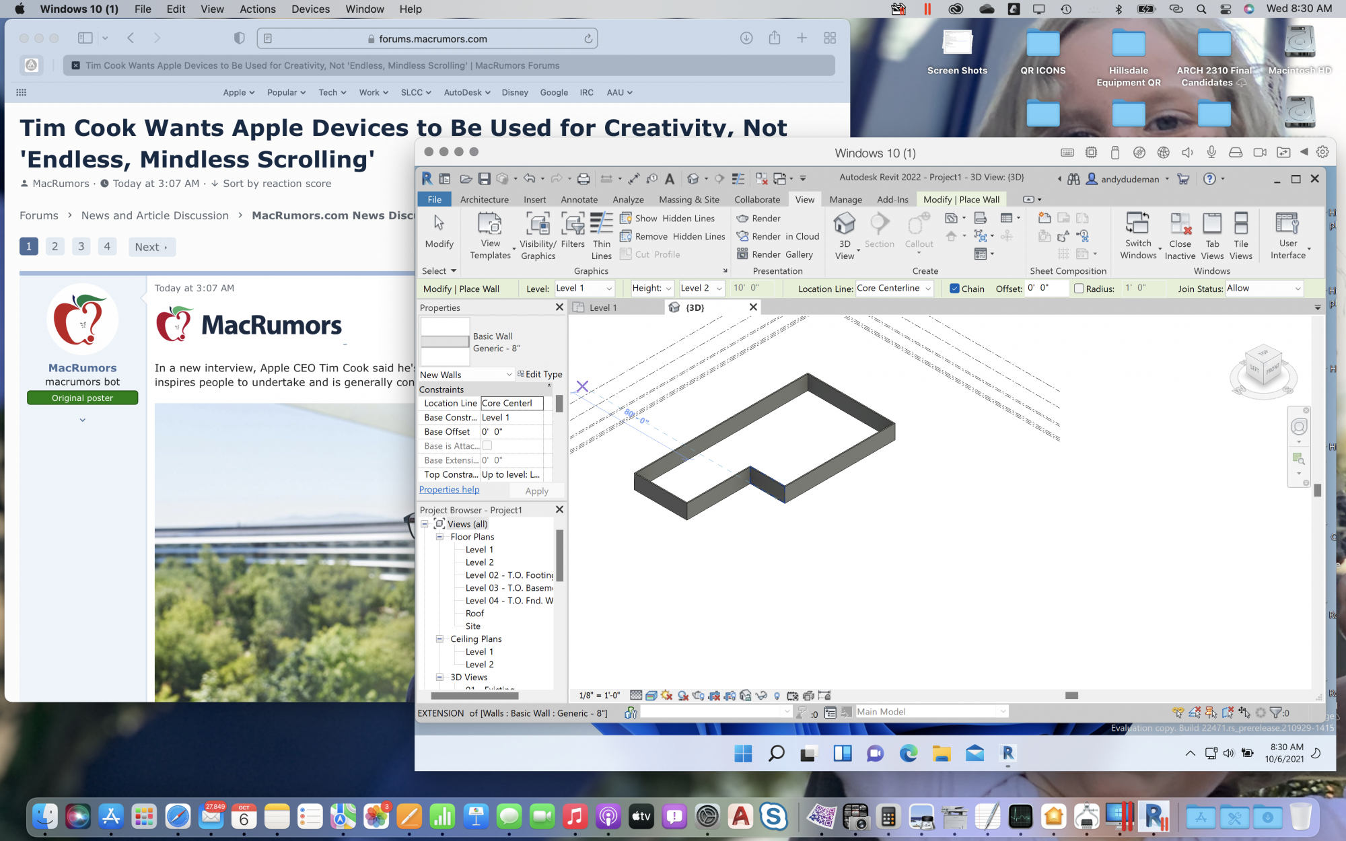This screenshot has width=1346, height=841.
Task: Click the Open folder icon in Revit toolbar
Action: click(466, 178)
